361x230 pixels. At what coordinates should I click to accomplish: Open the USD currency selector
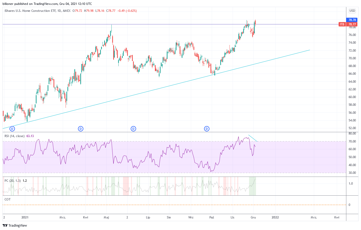tap(352, 11)
